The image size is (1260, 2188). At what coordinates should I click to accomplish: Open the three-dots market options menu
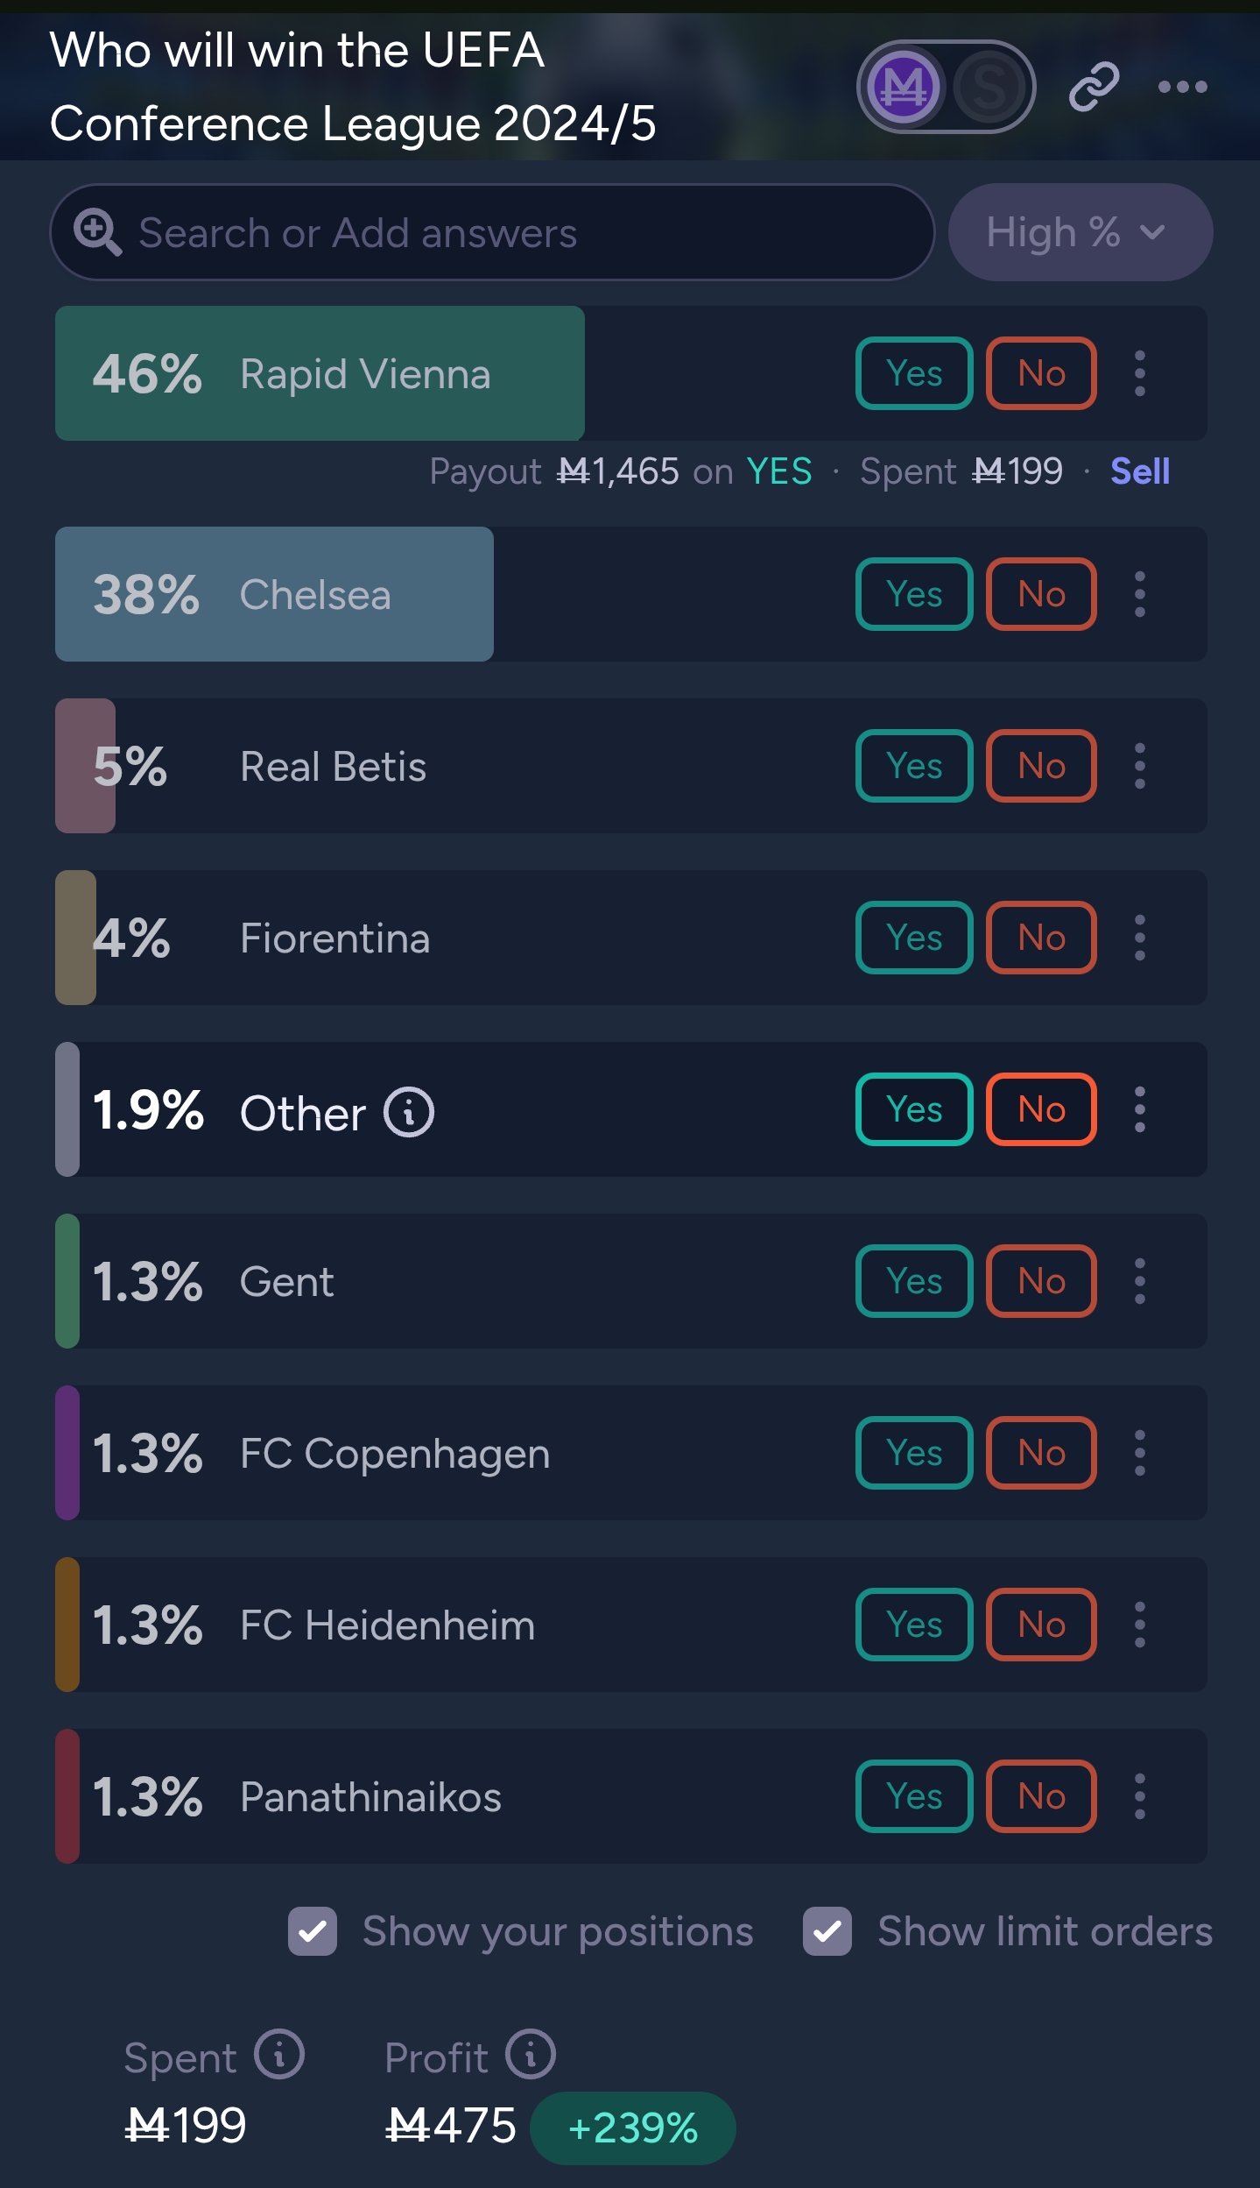pos(1182,86)
